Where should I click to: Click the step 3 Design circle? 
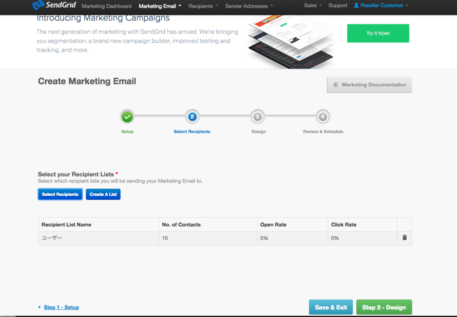(x=258, y=117)
